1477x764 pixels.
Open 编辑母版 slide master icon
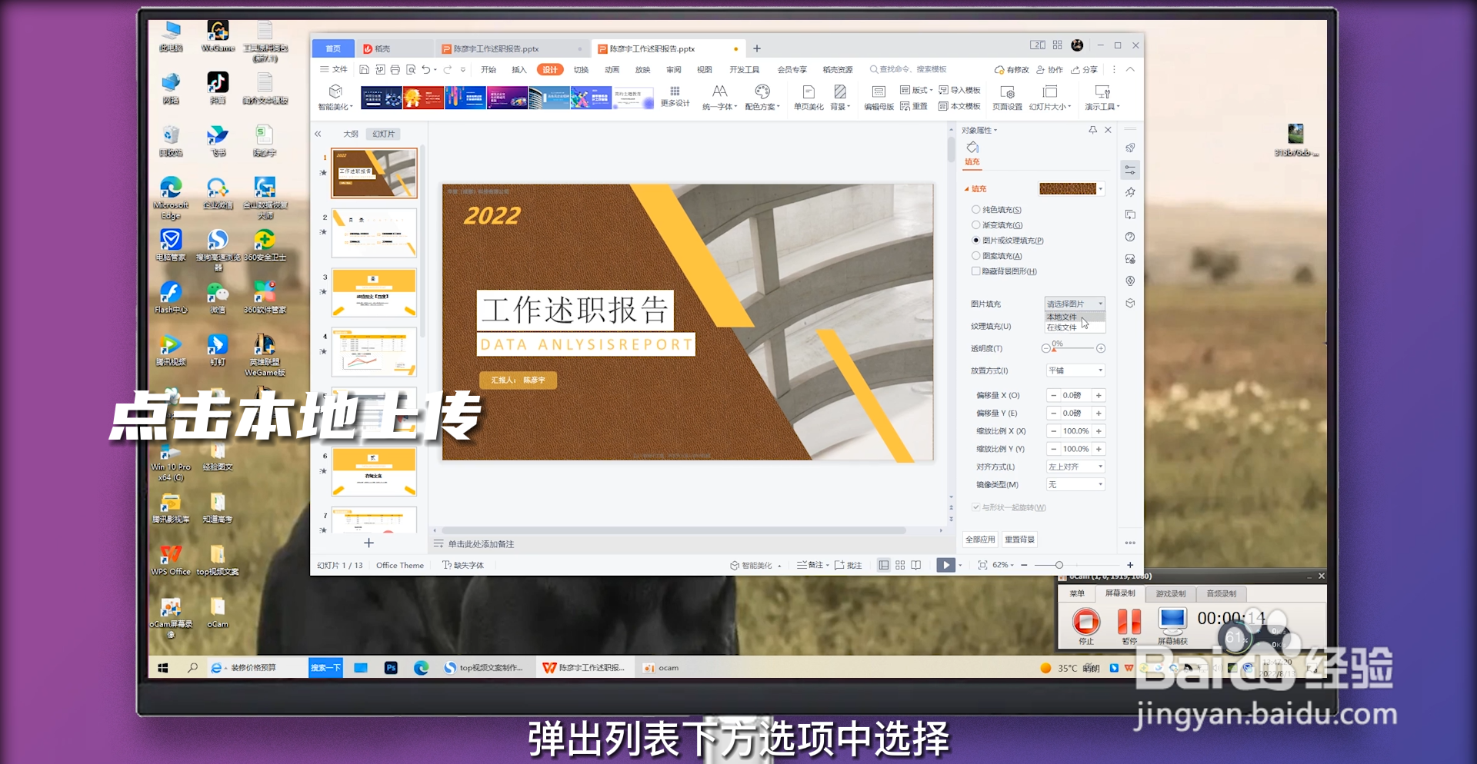879,91
